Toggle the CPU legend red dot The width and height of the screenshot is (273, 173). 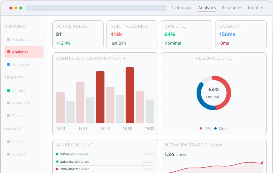click(x=201, y=128)
